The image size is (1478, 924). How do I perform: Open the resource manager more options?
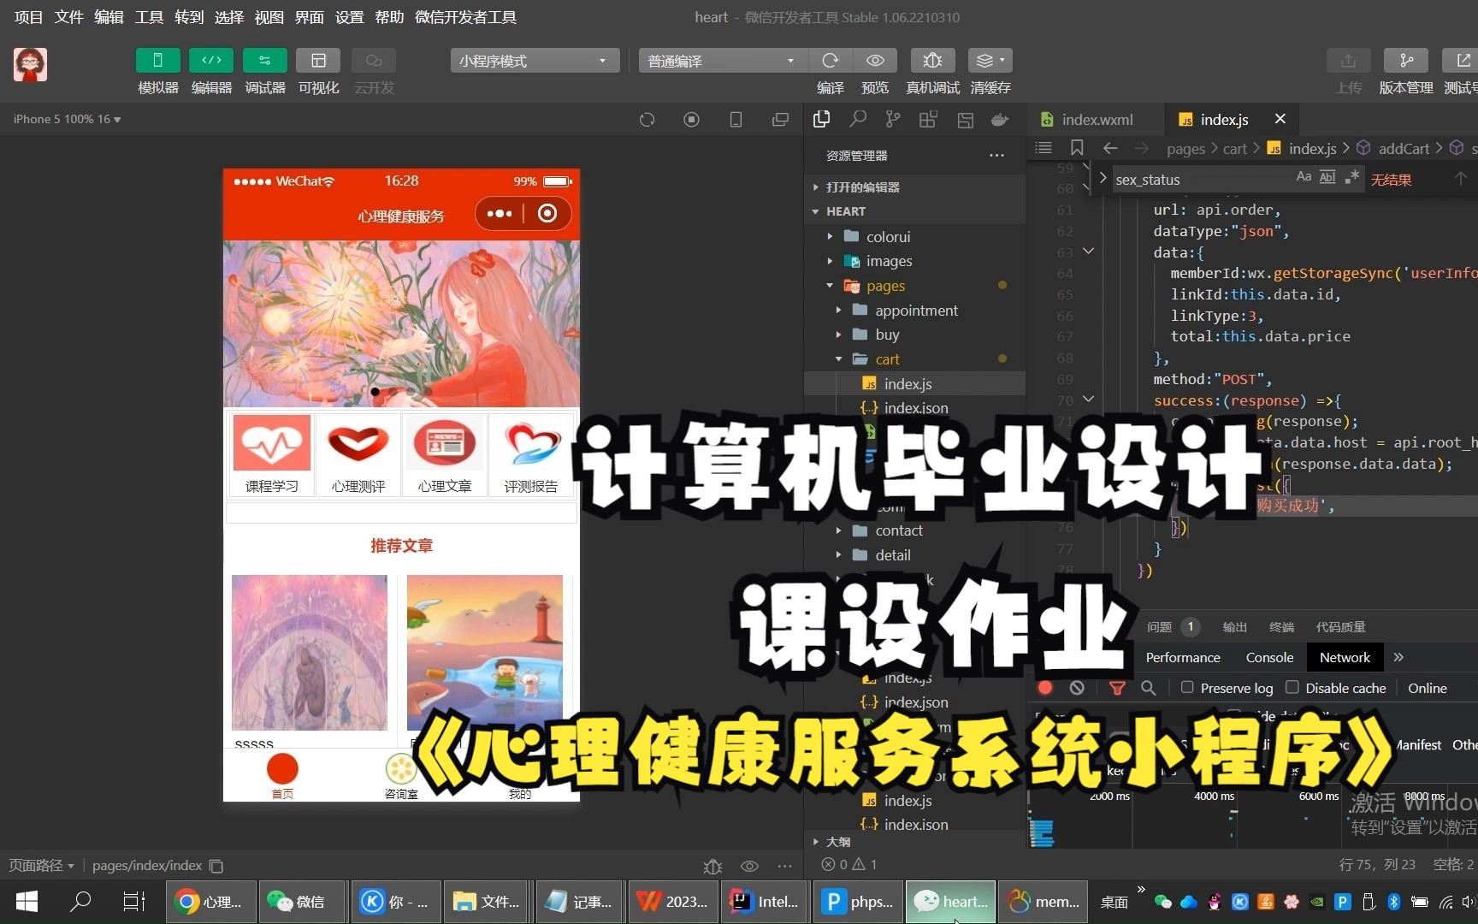pos(996,155)
